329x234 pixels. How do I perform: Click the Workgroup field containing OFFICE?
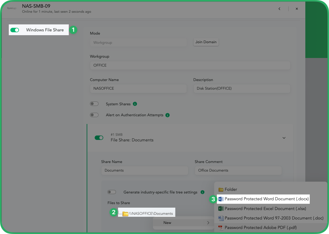[190, 65]
